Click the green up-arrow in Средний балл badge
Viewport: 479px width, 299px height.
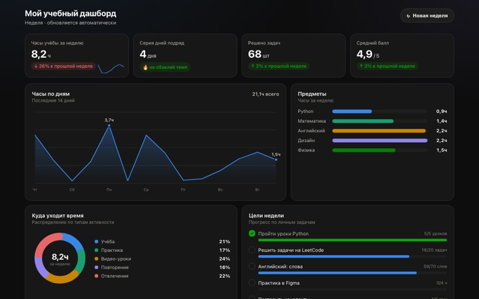361,66
